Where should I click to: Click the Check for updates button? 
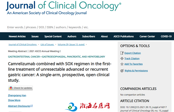coord(20,88)
